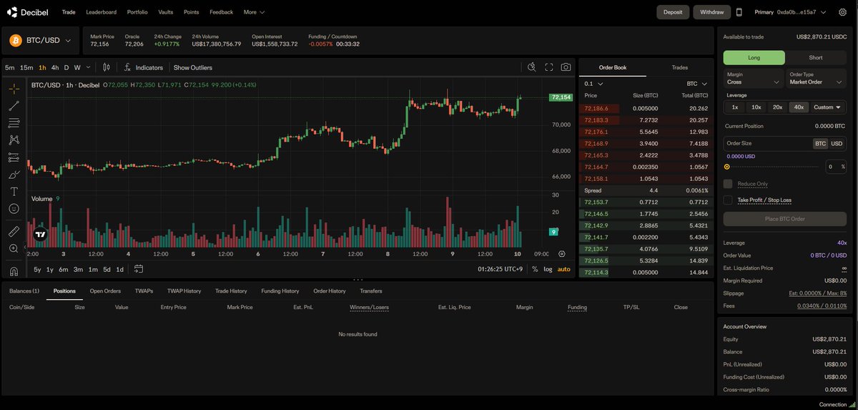Enable the Take Profit / Stop Loss checkbox
Viewport: 858px width, 410px height.
click(728, 200)
